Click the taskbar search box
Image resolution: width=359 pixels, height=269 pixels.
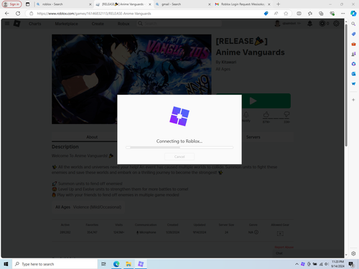pos(55,264)
